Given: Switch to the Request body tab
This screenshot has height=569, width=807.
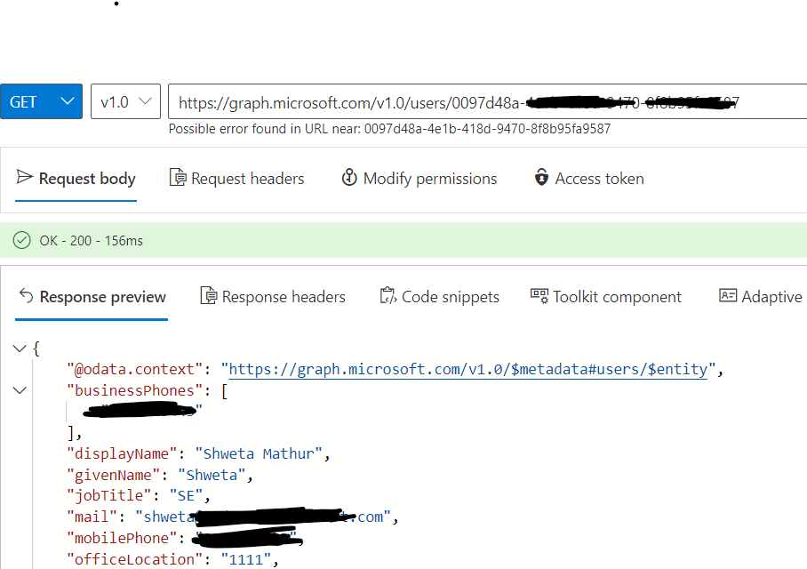Looking at the screenshot, I should 76,179.
